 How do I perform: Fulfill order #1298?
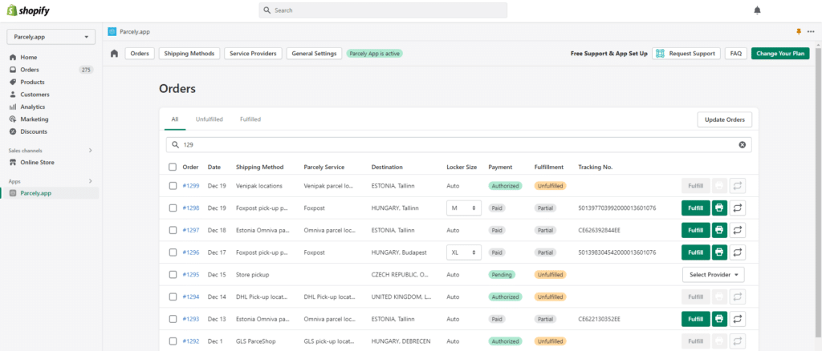696,208
